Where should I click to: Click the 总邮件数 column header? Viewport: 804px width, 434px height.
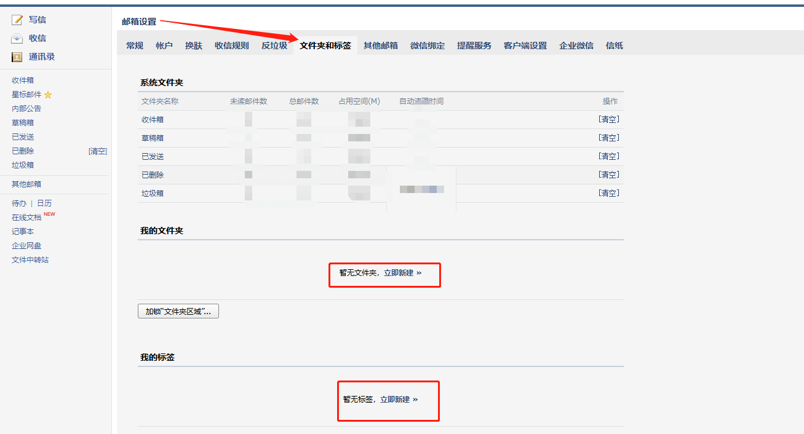(304, 101)
